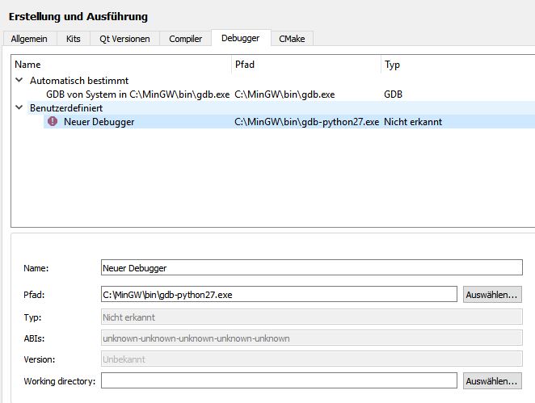The height and width of the screenshot is (403, 535).
Task: Click into the Name input field
Action: 311,267
